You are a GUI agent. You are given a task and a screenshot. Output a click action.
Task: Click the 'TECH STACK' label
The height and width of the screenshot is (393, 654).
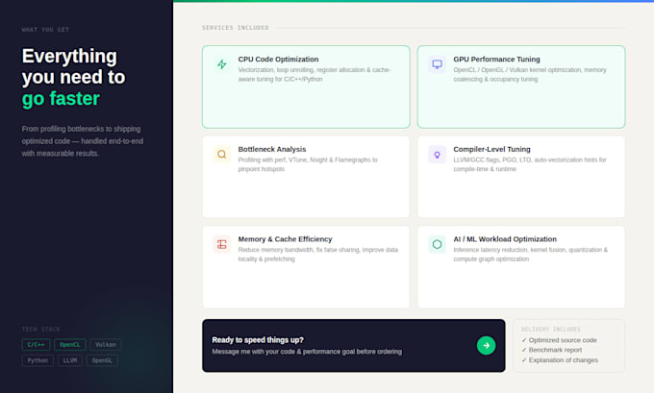tap(40, 330)
